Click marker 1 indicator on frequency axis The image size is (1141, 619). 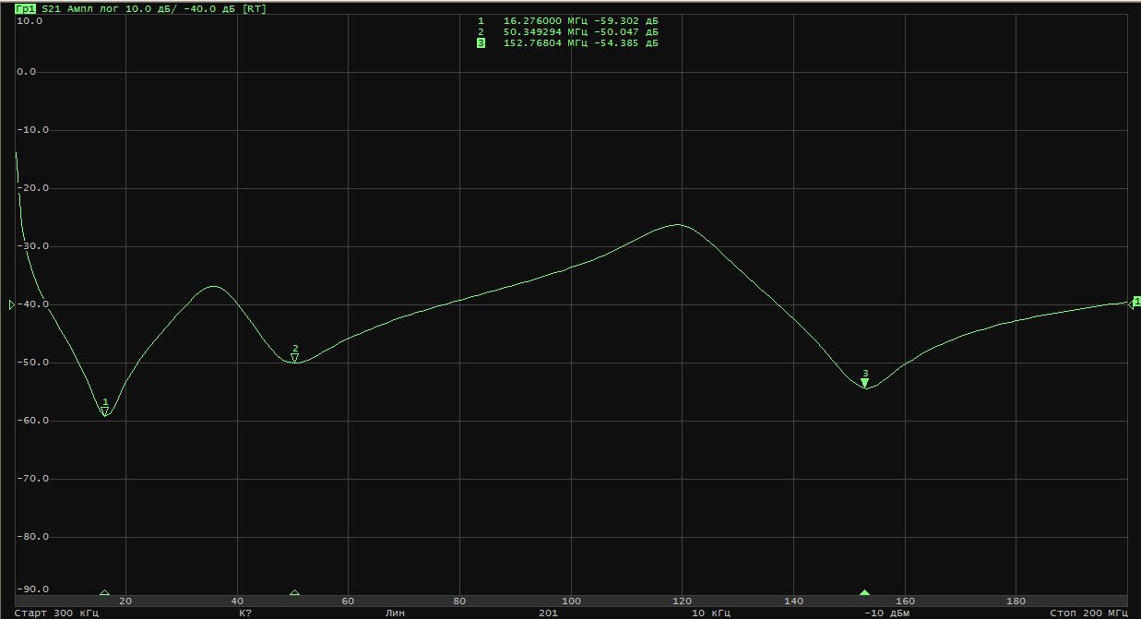pos(104,593)
